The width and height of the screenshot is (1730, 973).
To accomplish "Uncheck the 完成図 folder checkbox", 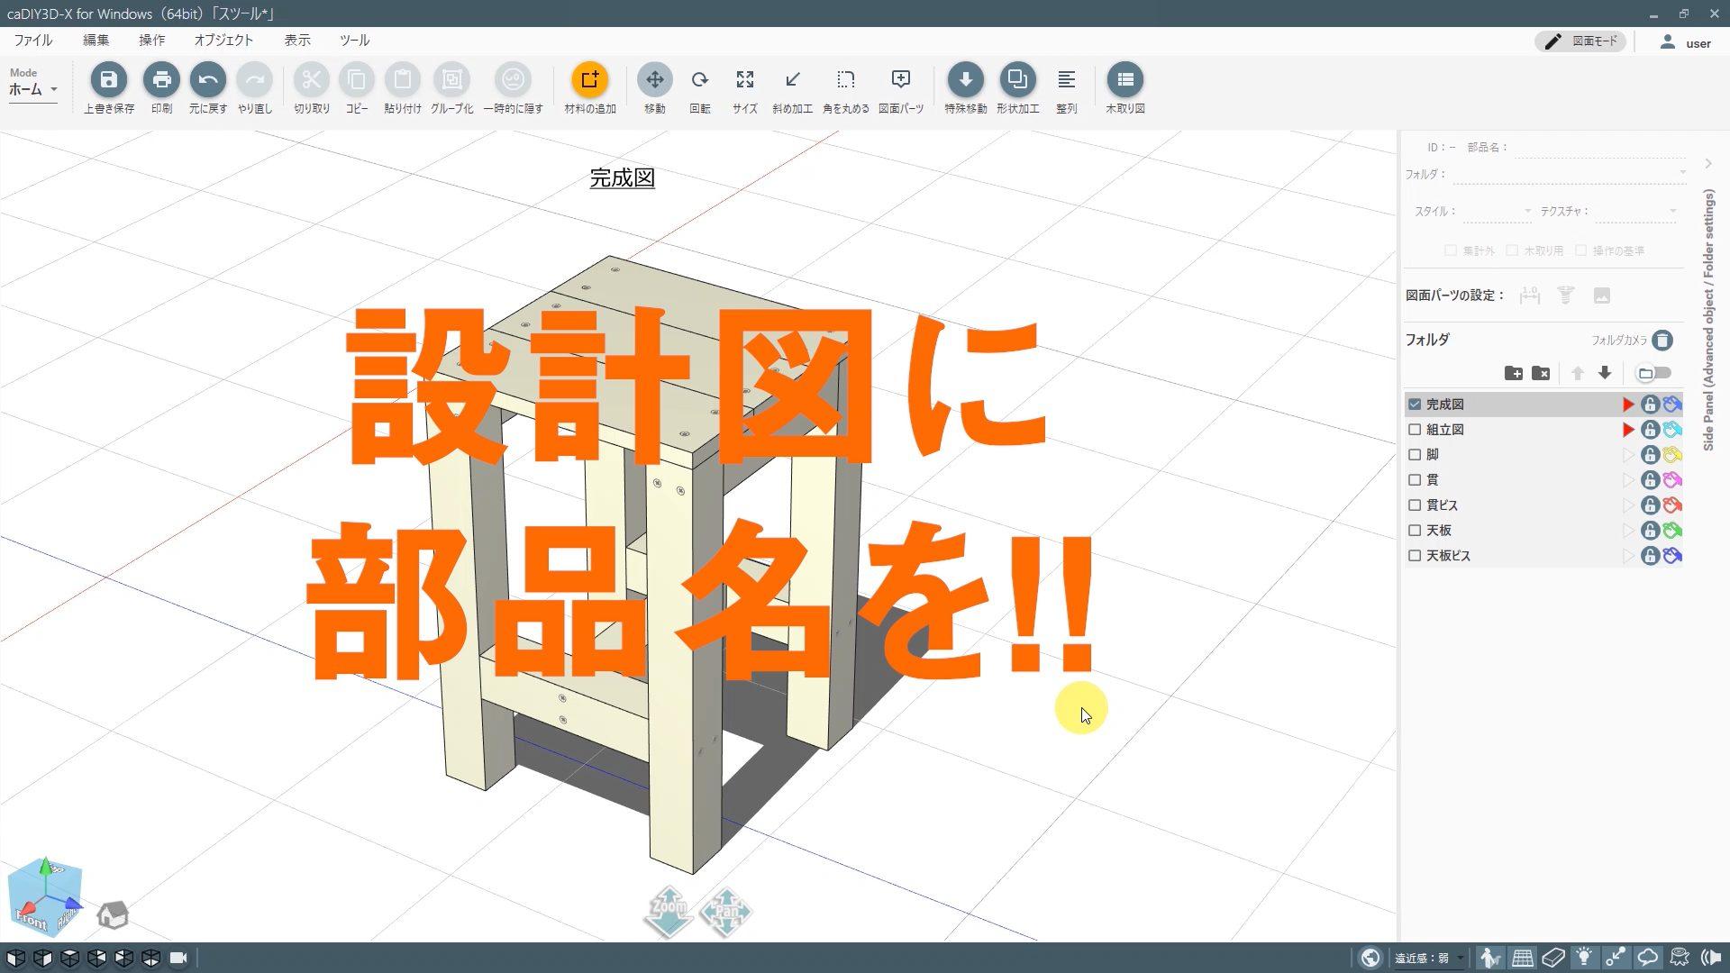I will [1415, 405].
